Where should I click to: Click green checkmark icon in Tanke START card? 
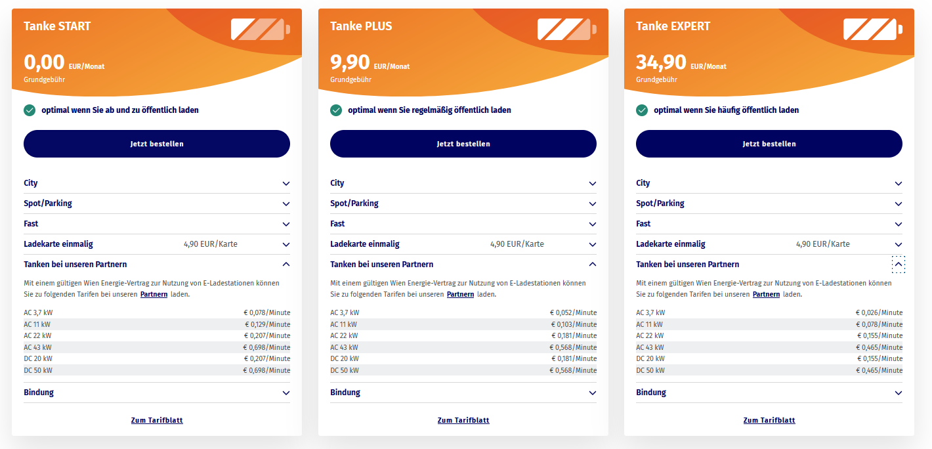pos(30,110)
